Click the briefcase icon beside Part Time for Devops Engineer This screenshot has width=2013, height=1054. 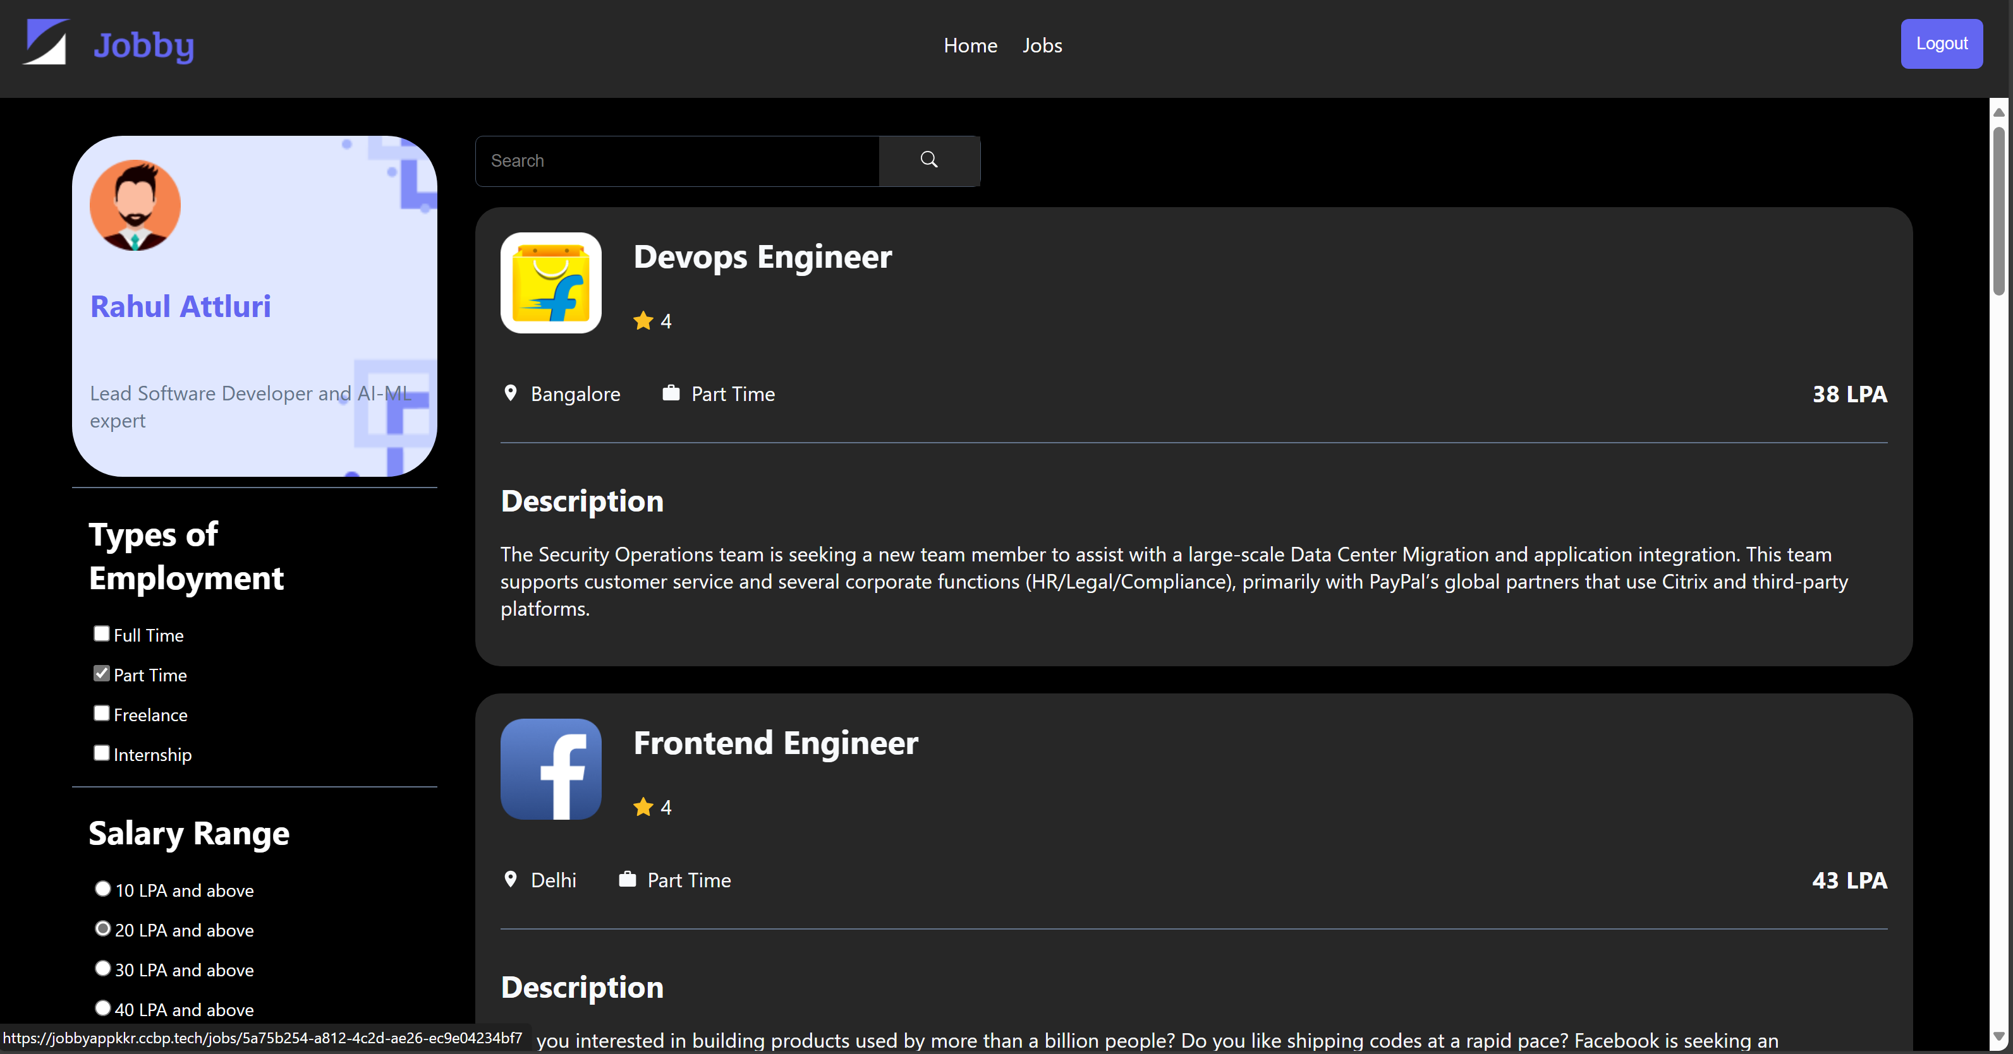pyautogui.click(x=671, y=393)
